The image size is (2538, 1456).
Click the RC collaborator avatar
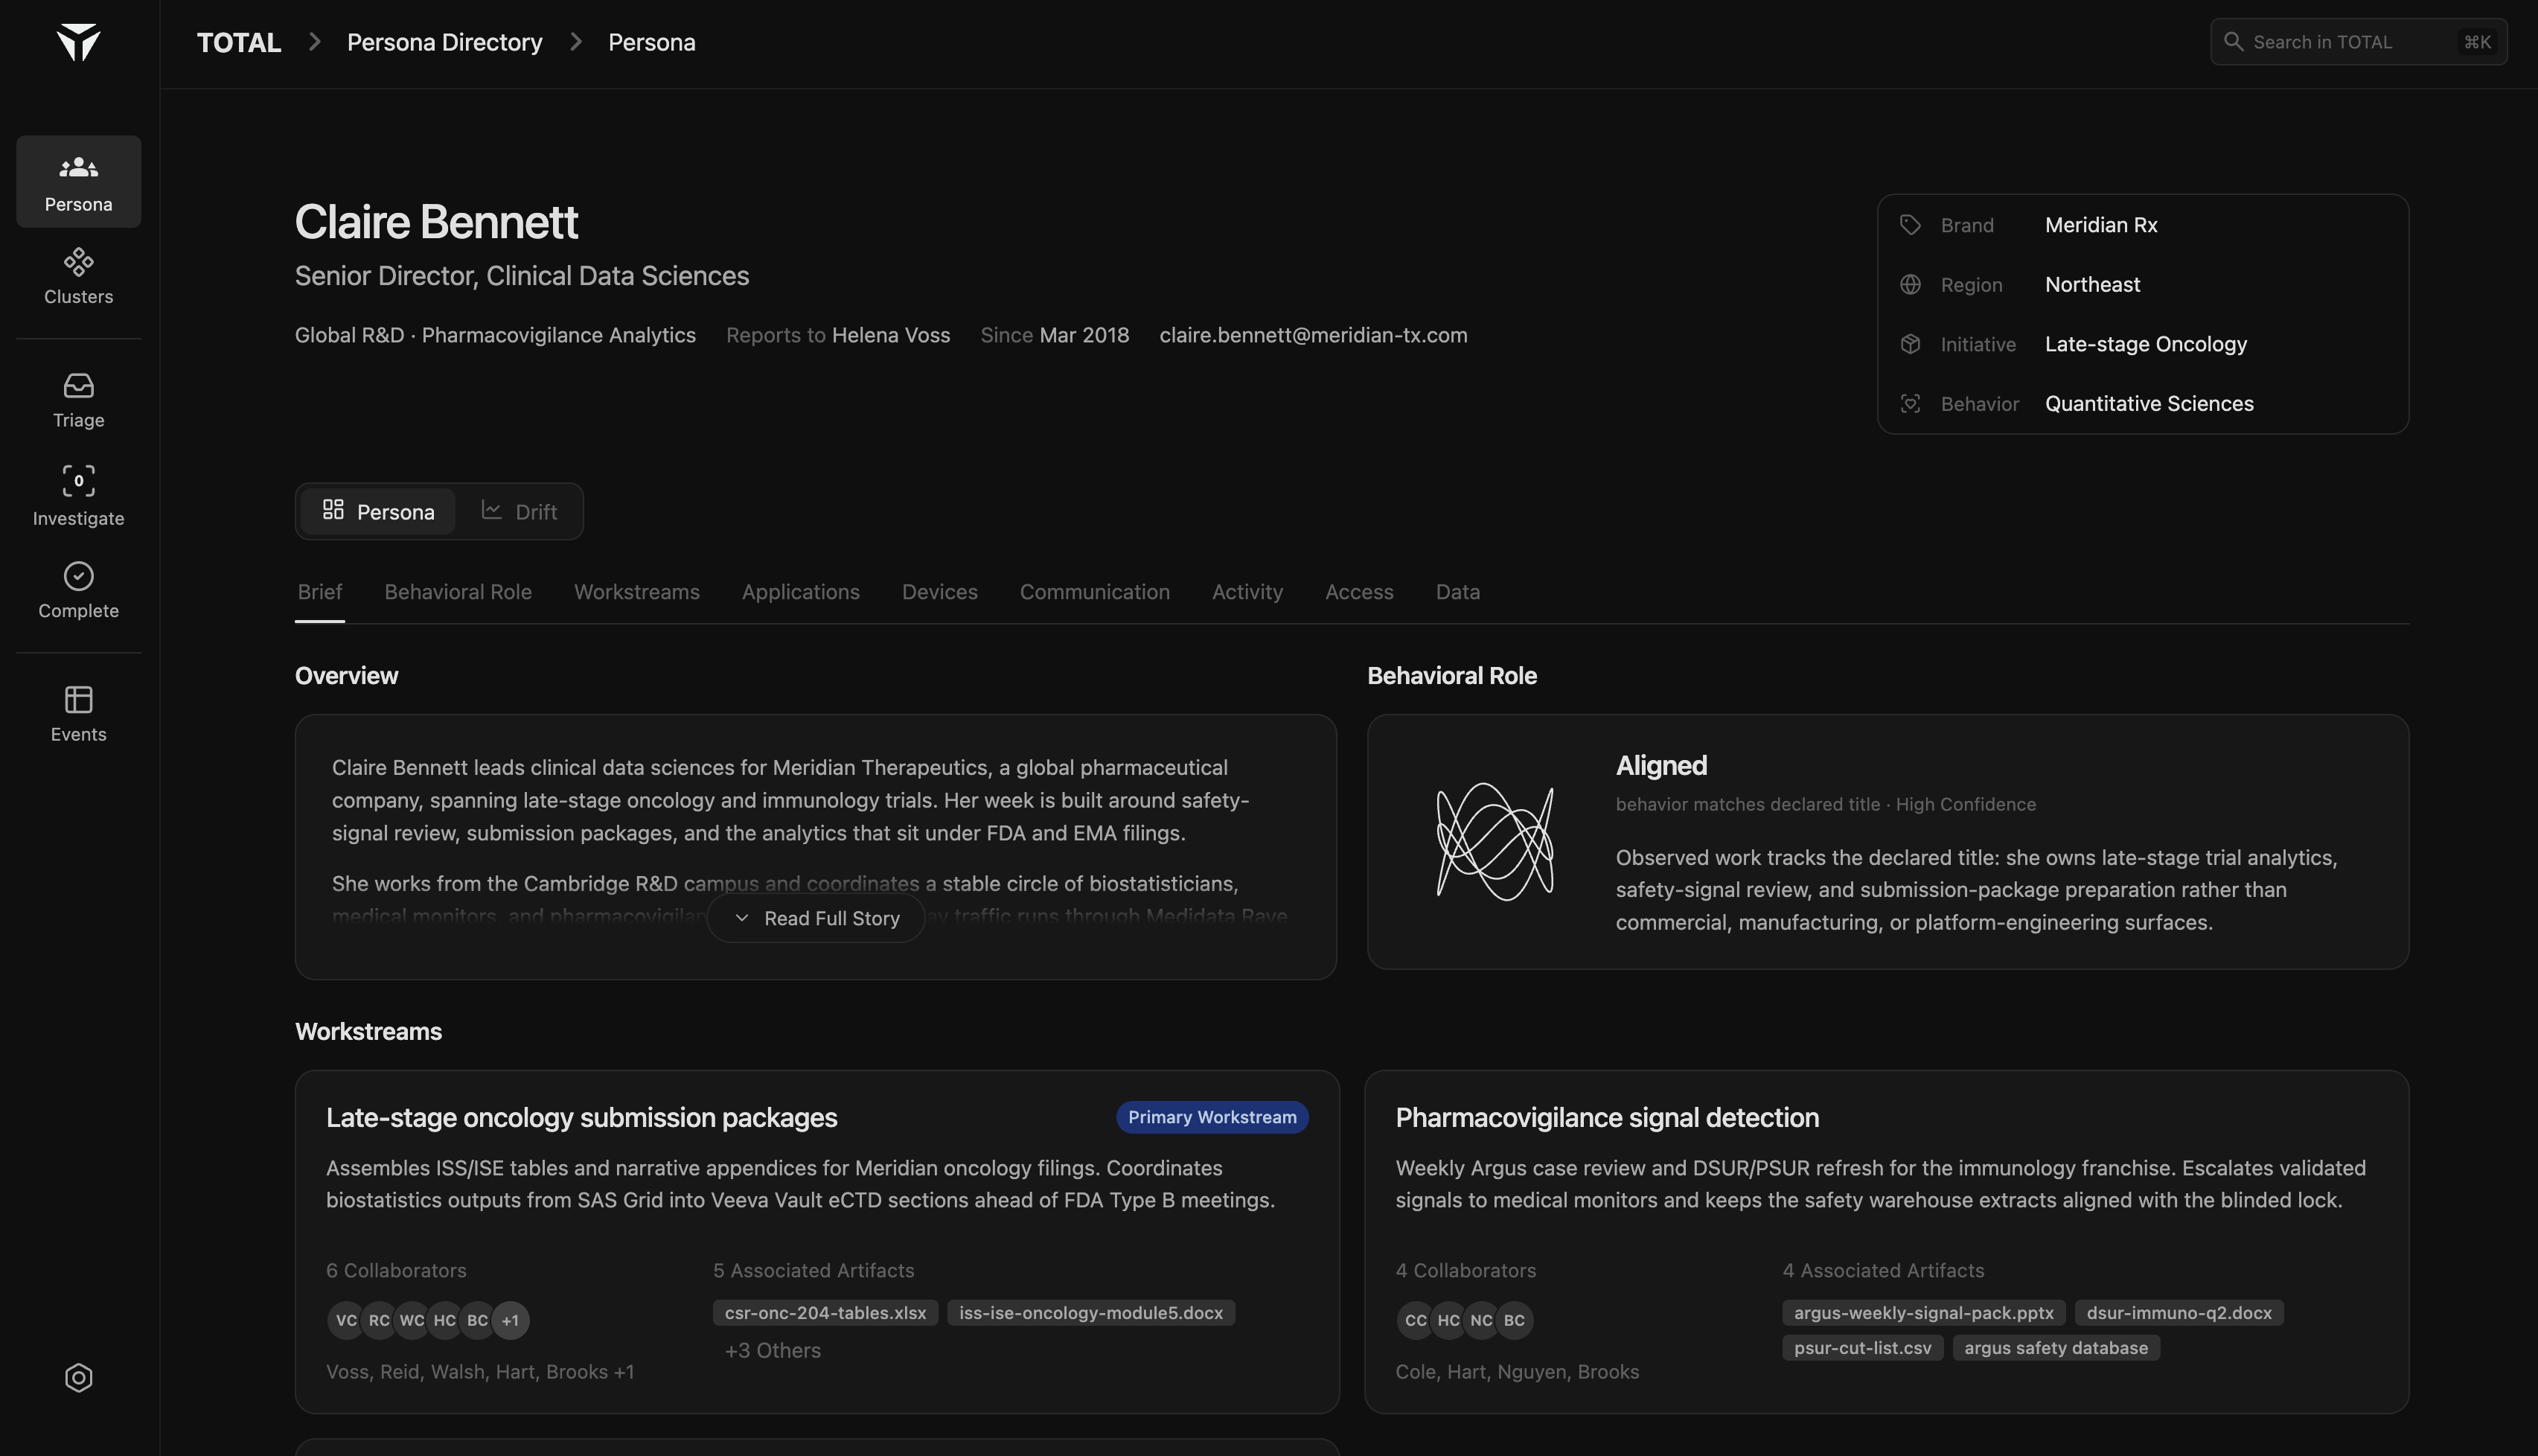pos(379,1320)
